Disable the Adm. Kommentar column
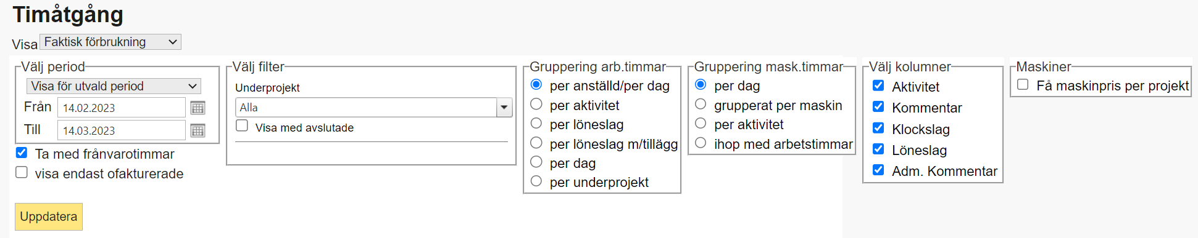1198x238 pixels. [878, 170]
